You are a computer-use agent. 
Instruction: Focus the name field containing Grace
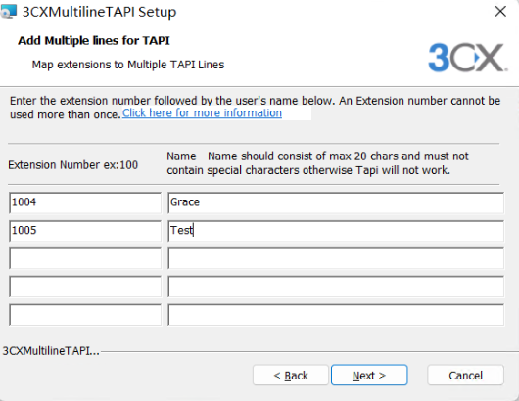[x=336, y=202]
